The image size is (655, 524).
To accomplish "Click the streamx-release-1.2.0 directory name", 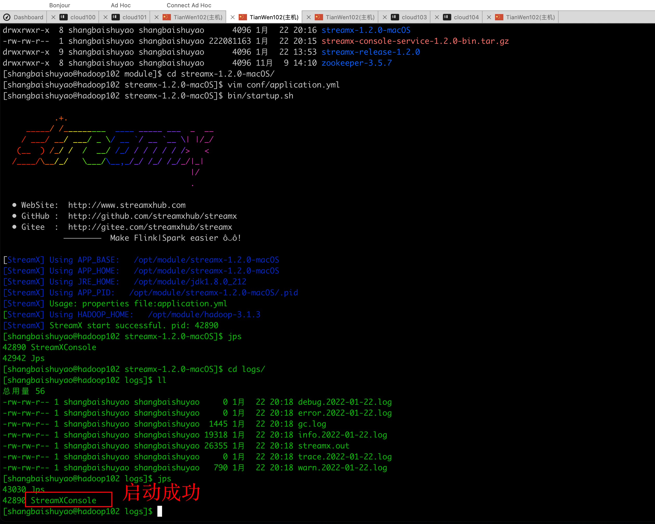I will tap(371, 52).
